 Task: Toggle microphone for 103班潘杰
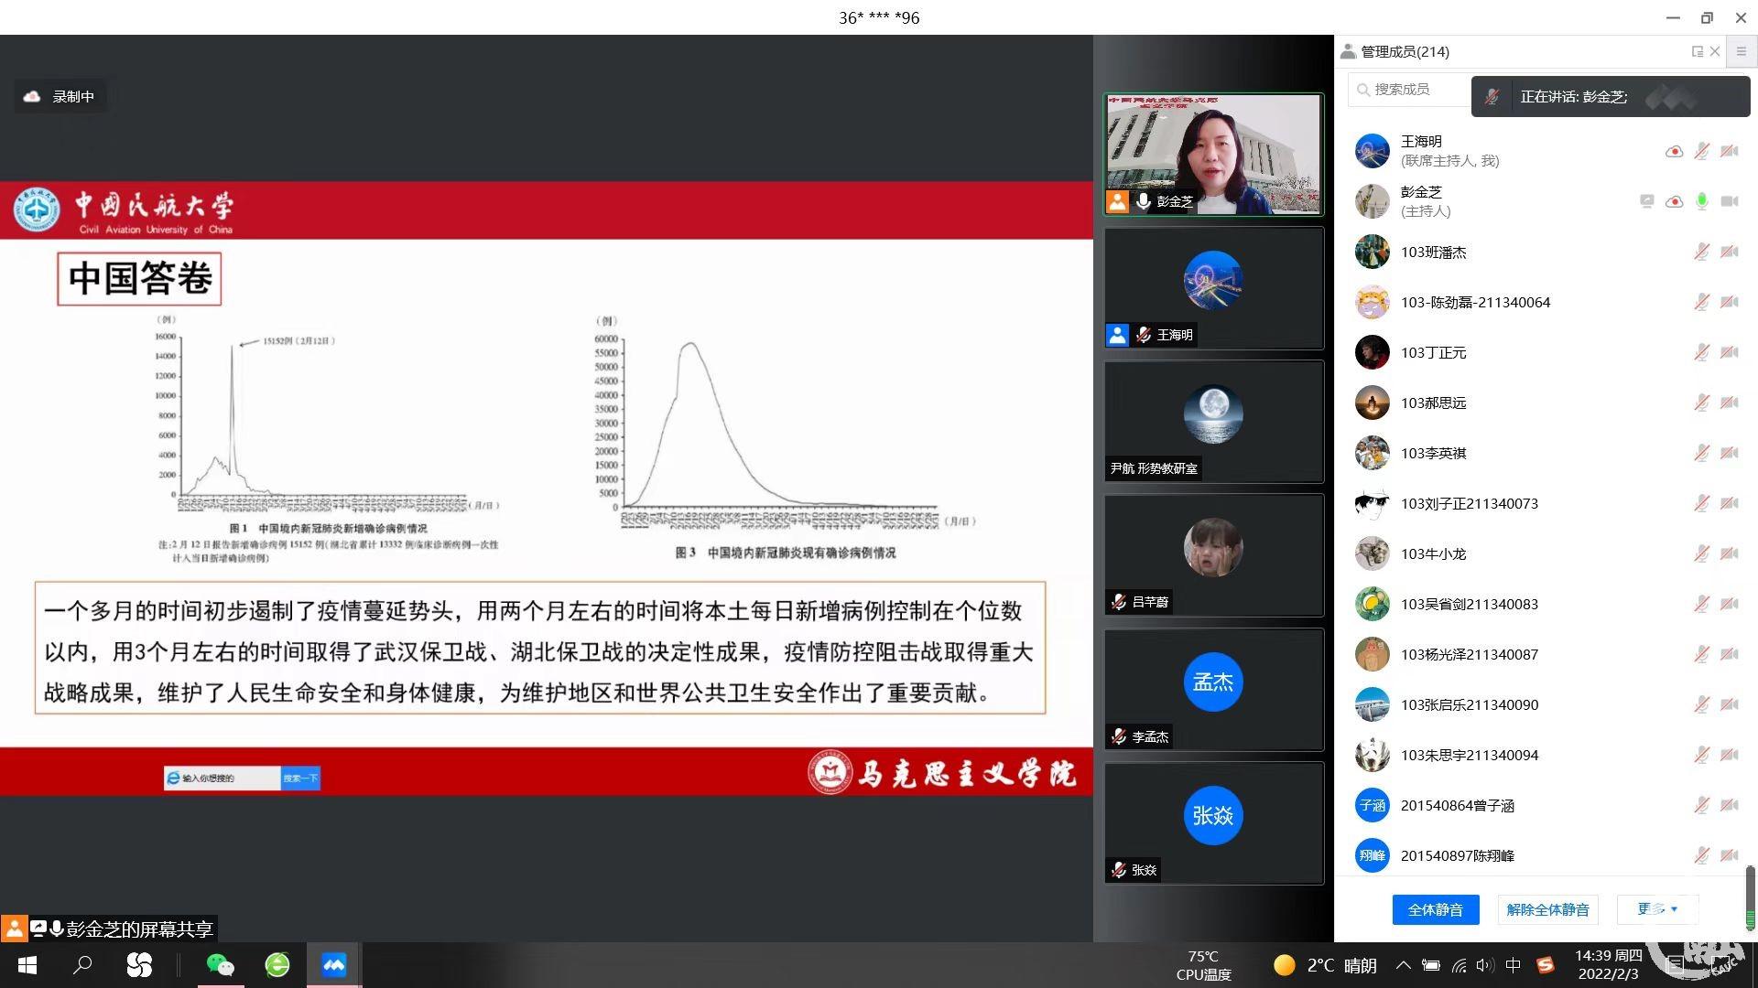click(x=1701, y=252)
